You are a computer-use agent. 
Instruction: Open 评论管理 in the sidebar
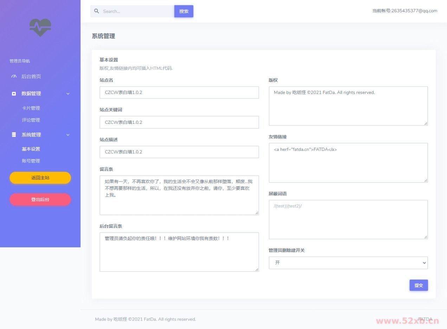point(31,120)
